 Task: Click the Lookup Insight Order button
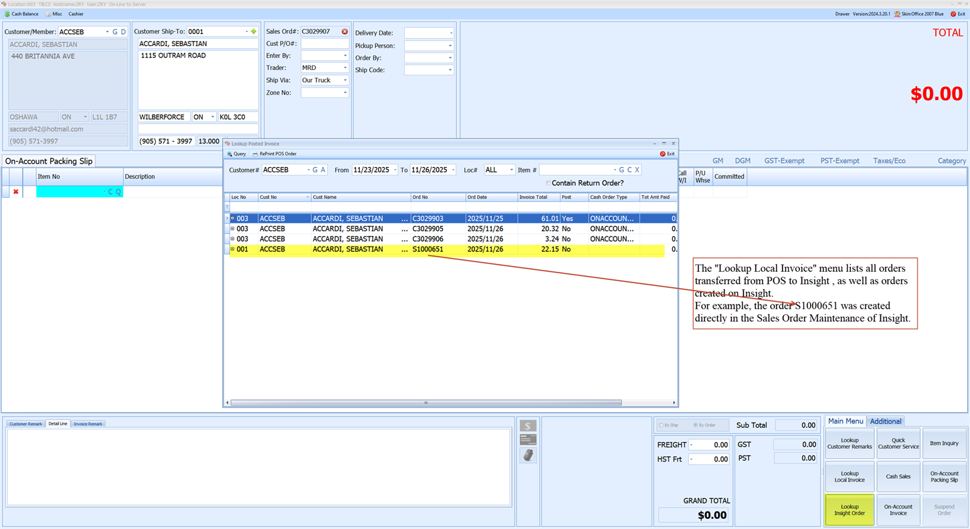(x=849, y=510)
